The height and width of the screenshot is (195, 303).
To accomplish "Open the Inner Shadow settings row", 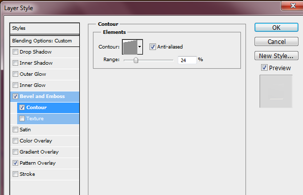I will [44, 63].
